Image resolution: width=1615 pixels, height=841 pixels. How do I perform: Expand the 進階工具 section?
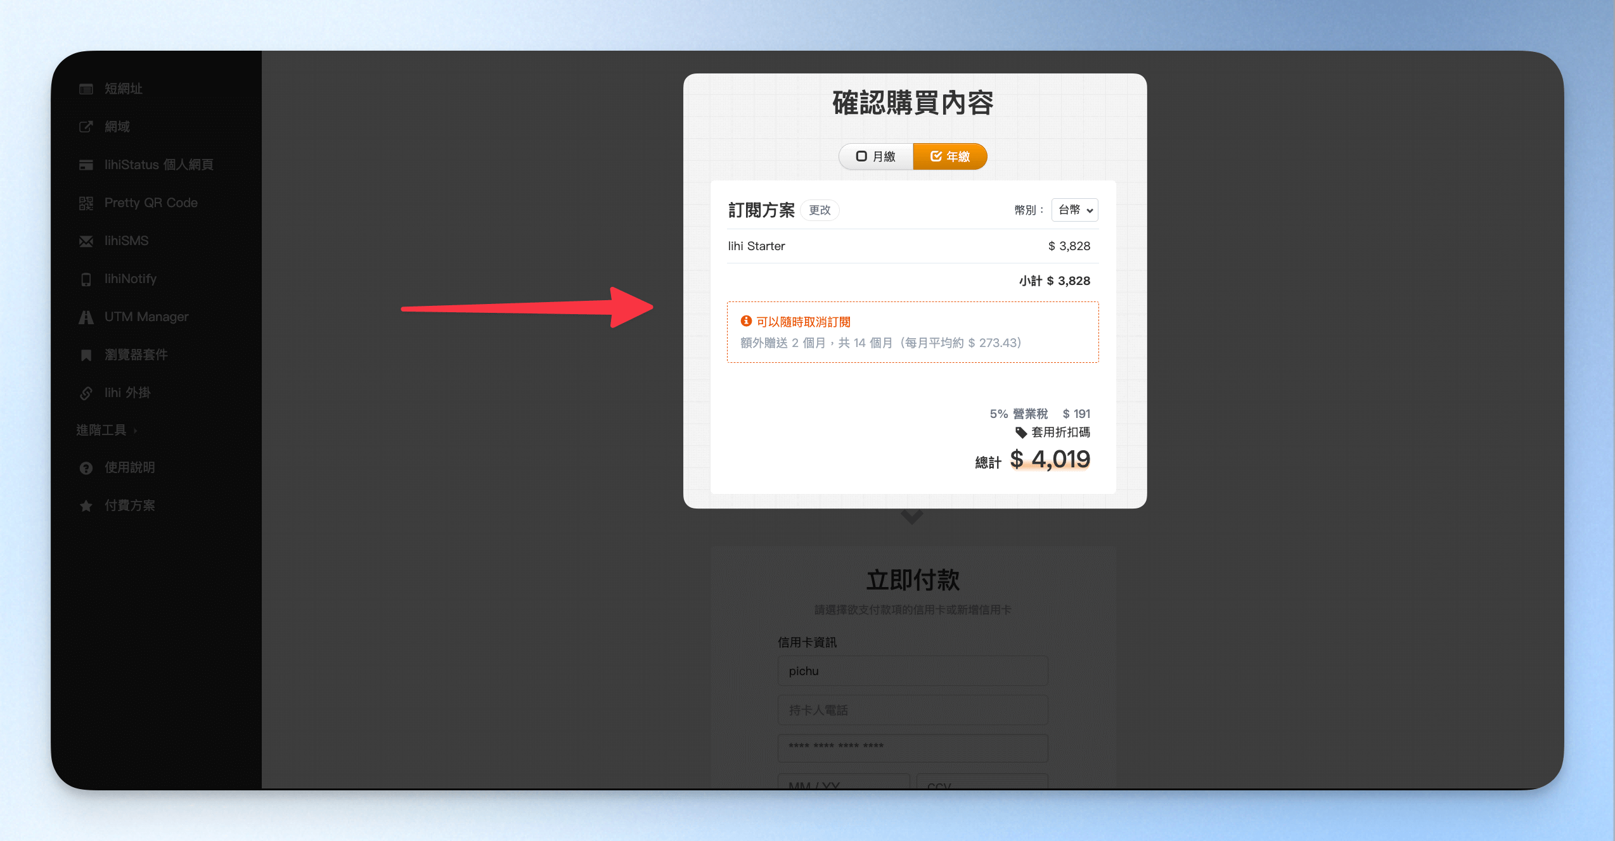pyautogui.click(x=107, y=431)
